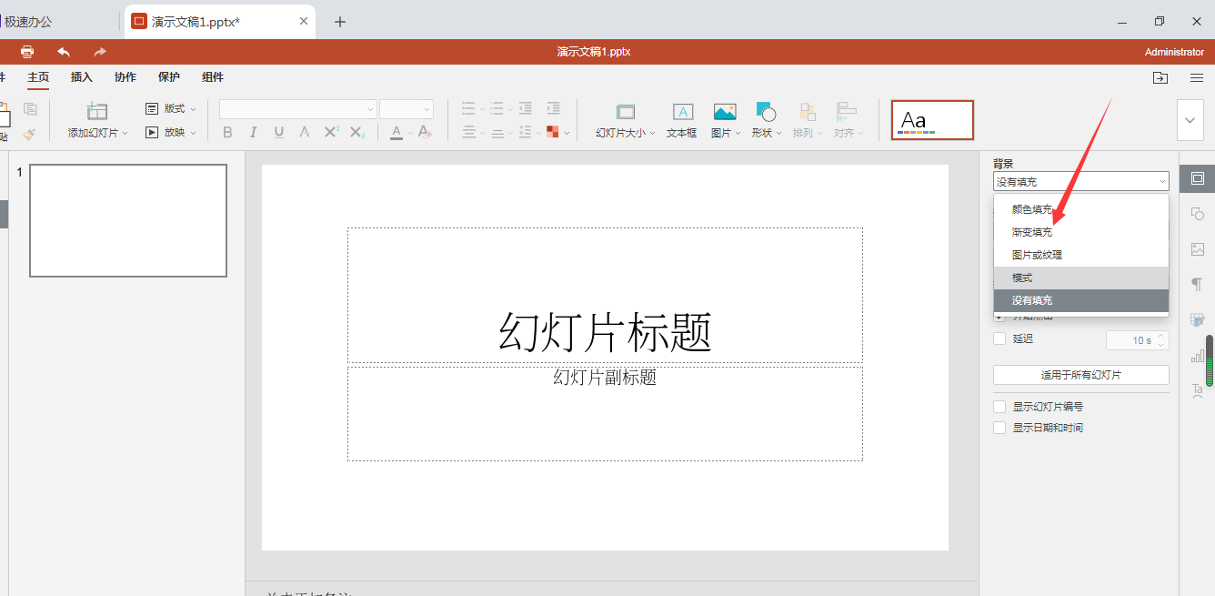Decrease the paragraph indent

526,108
